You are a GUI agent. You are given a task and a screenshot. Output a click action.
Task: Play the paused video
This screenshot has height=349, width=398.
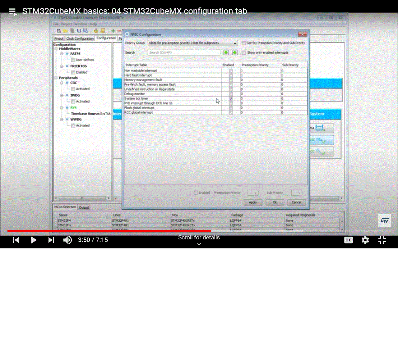pos(34,240)
